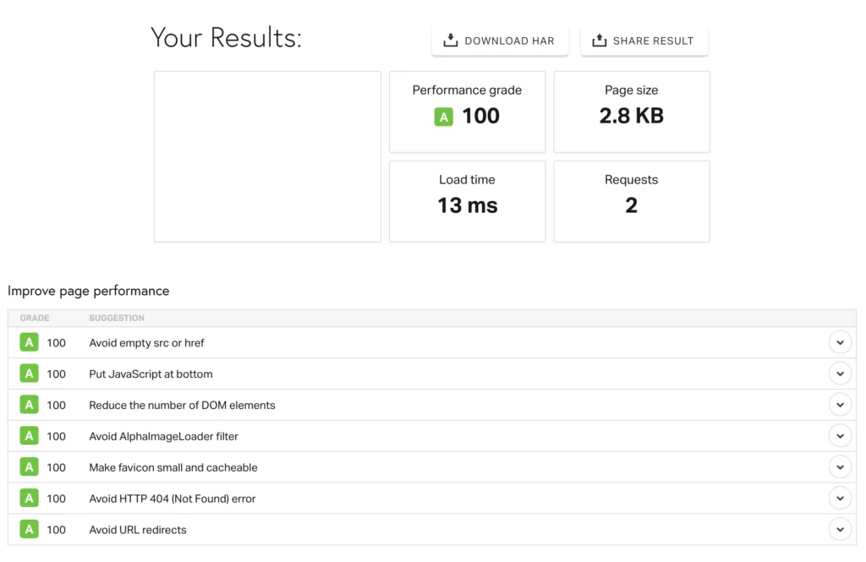Click the download icon on DOWNLOAD HAR
The width and height of the screenshot is (866, 562).
(x=449, y=39)
